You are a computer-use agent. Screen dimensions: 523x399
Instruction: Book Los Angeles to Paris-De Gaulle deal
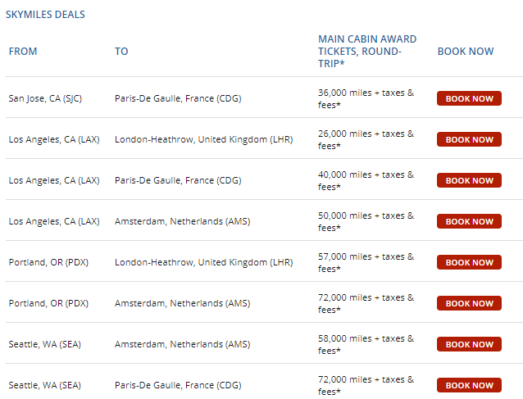469,180
